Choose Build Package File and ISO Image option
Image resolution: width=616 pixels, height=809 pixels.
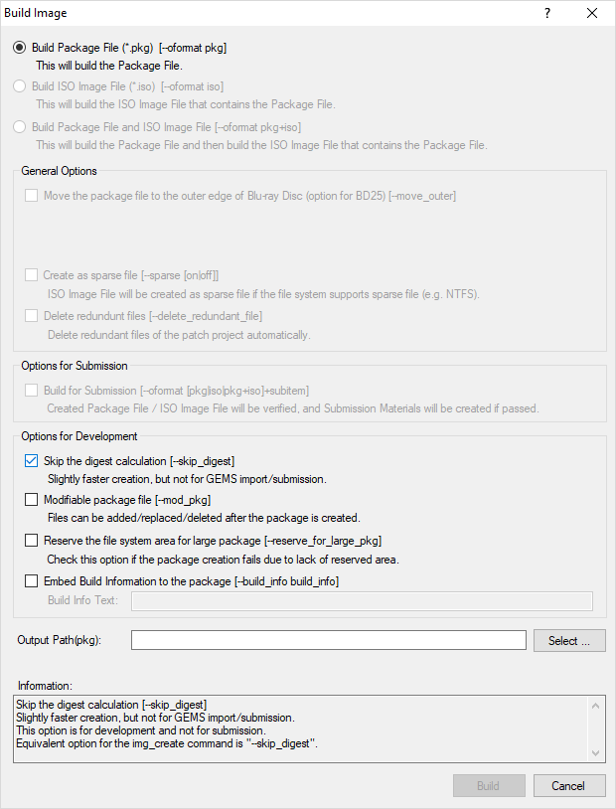(x=20, y=127)
